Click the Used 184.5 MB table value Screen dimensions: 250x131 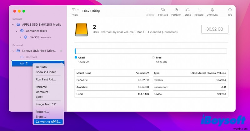143,94
